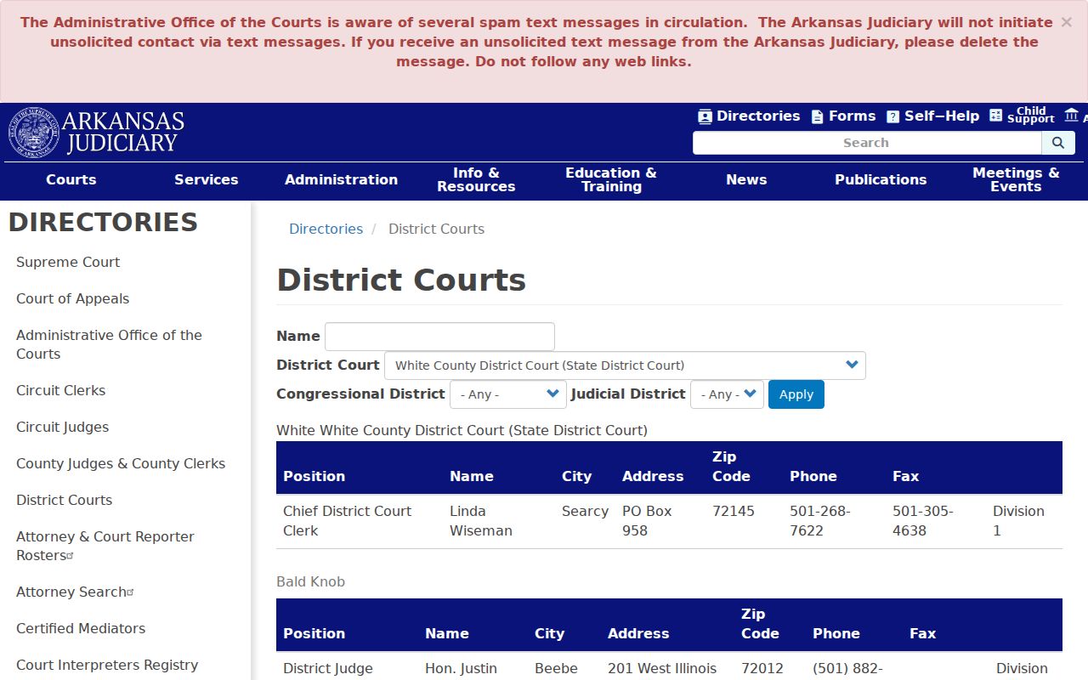Open the Arkansas Judiciary logo homepage
The width and height of the screenshot is (1088, 680).
pyautogui.click(x=96, y=133)
